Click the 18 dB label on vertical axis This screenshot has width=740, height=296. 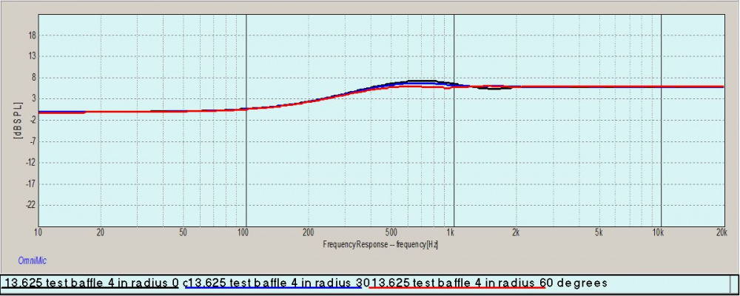click(x=31, y=34)
